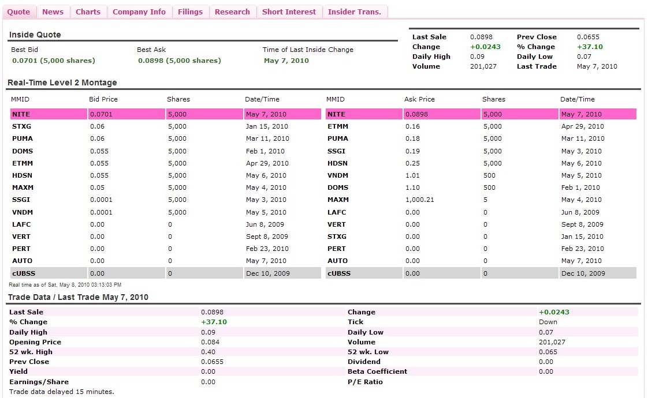
Task: Click the 52 wk. High value
Action: point(208,352)
